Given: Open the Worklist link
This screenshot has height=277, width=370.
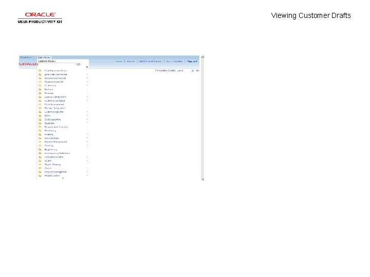Looking at the screenshot, I should [131, 61].
